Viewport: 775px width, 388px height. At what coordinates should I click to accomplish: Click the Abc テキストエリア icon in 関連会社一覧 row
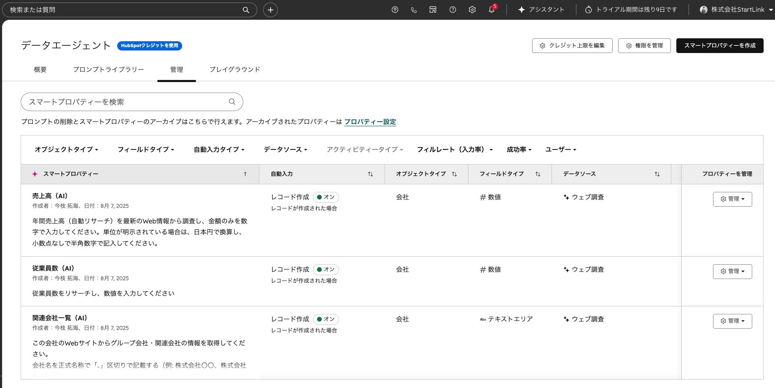click(483, 319)
